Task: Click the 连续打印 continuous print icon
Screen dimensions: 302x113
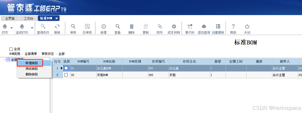Action: [22, 27]
